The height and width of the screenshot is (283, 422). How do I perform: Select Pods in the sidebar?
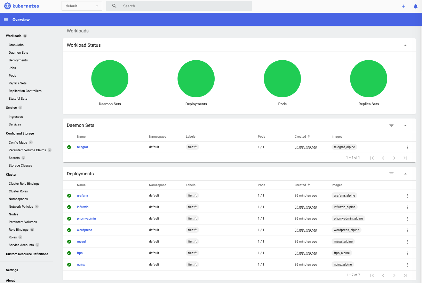click(13, 75)
